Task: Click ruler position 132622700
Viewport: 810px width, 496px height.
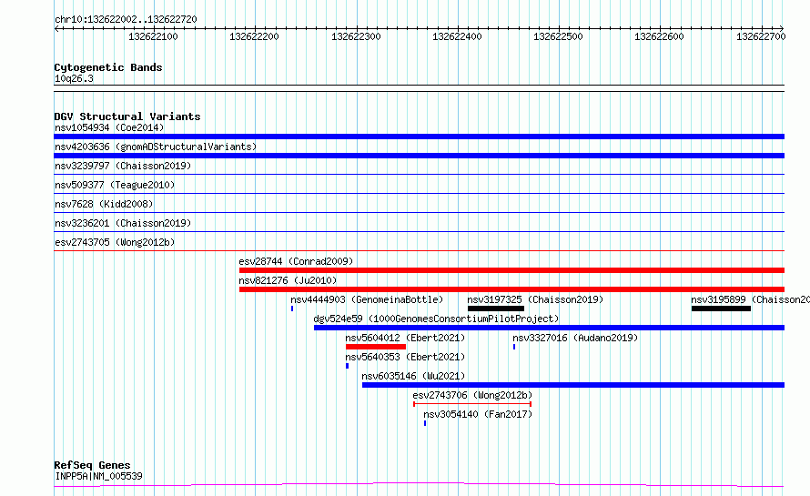Action: (x=761, y=36)
